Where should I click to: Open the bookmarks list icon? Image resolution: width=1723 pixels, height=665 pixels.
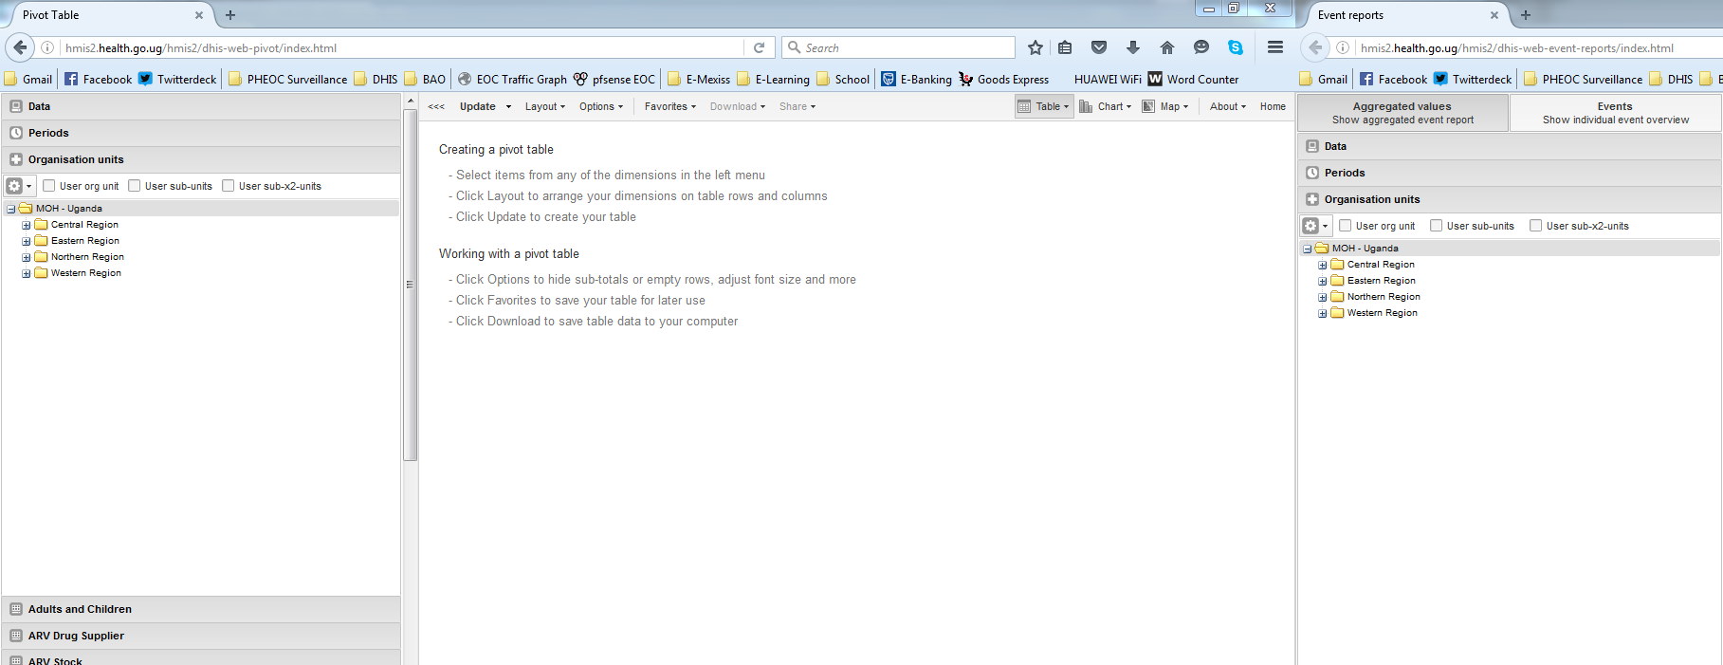(1065, 47)
